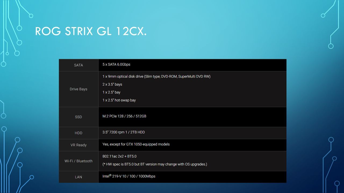Select 3.5" 7200 rpm 1 / 2TB HDD value
This screenshot has height=193, width=344.
tap(124, 132)
